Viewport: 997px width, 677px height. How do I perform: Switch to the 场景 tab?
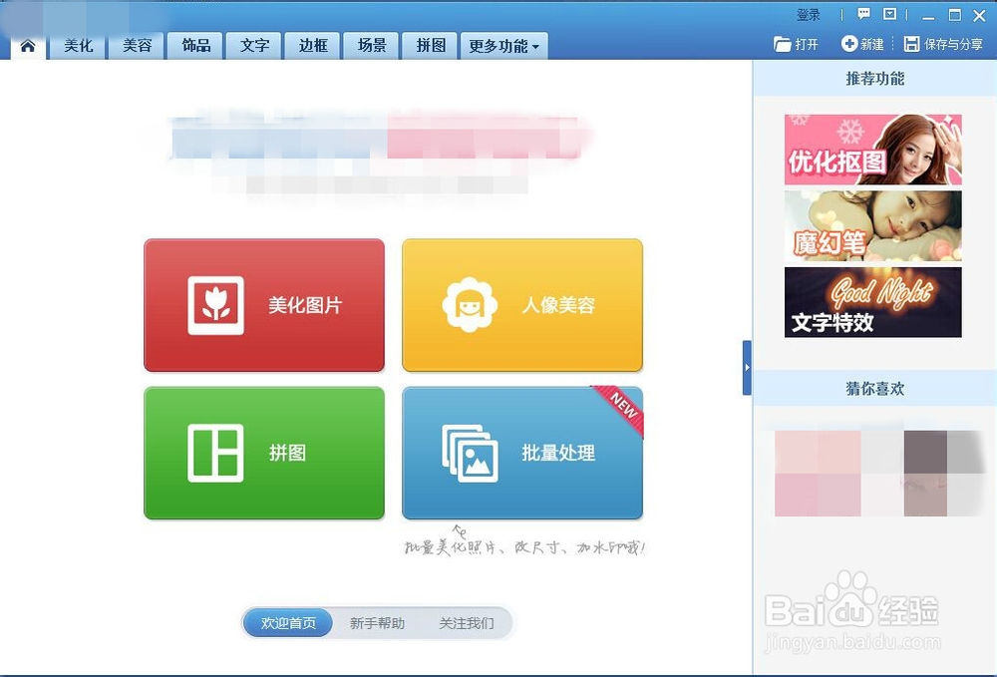pos(370,45)
